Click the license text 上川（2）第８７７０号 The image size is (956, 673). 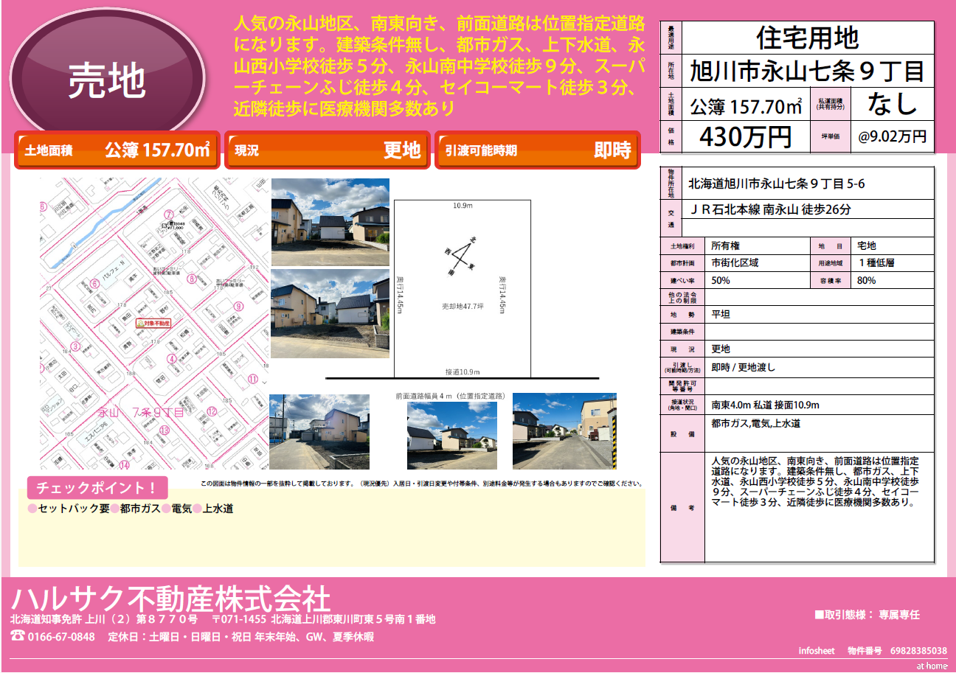coord(141,619)
